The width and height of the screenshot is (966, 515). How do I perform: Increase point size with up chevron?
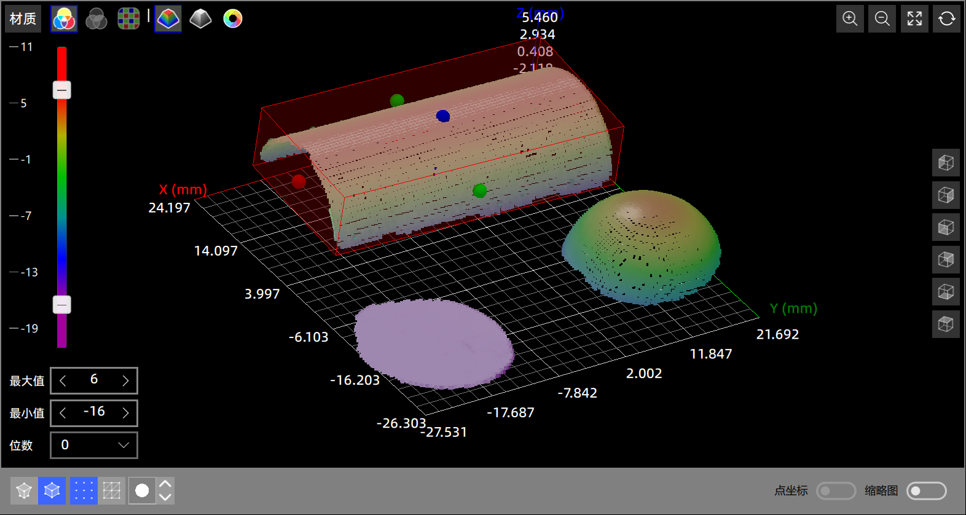165,484
